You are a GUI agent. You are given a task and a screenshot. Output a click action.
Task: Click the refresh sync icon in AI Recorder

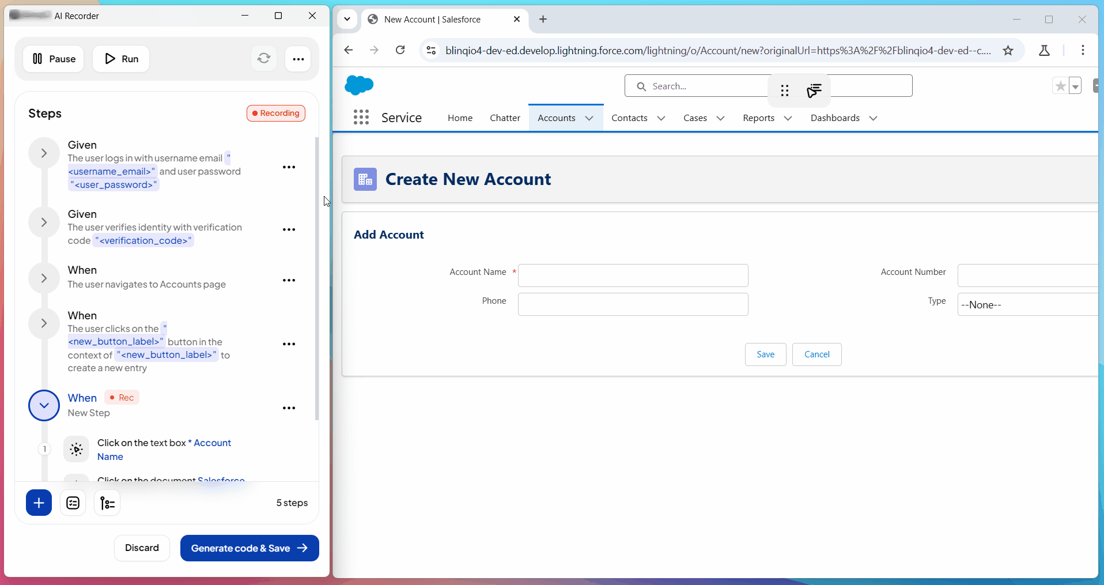(x=264, y=59)
